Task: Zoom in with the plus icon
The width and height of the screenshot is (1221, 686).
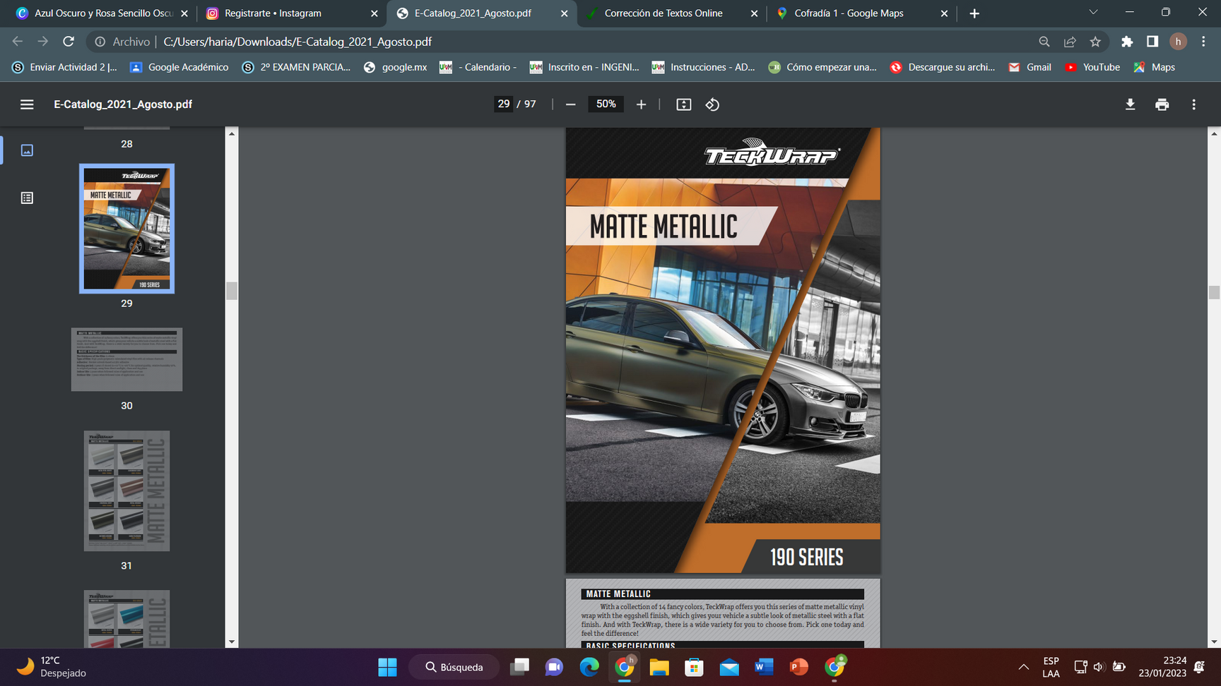Action: click(x=641, y=104)
